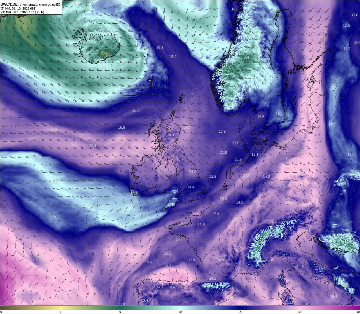Click the 23.9 value over England
The height and width of the screenshot is (314, 360).
point(193,172)
